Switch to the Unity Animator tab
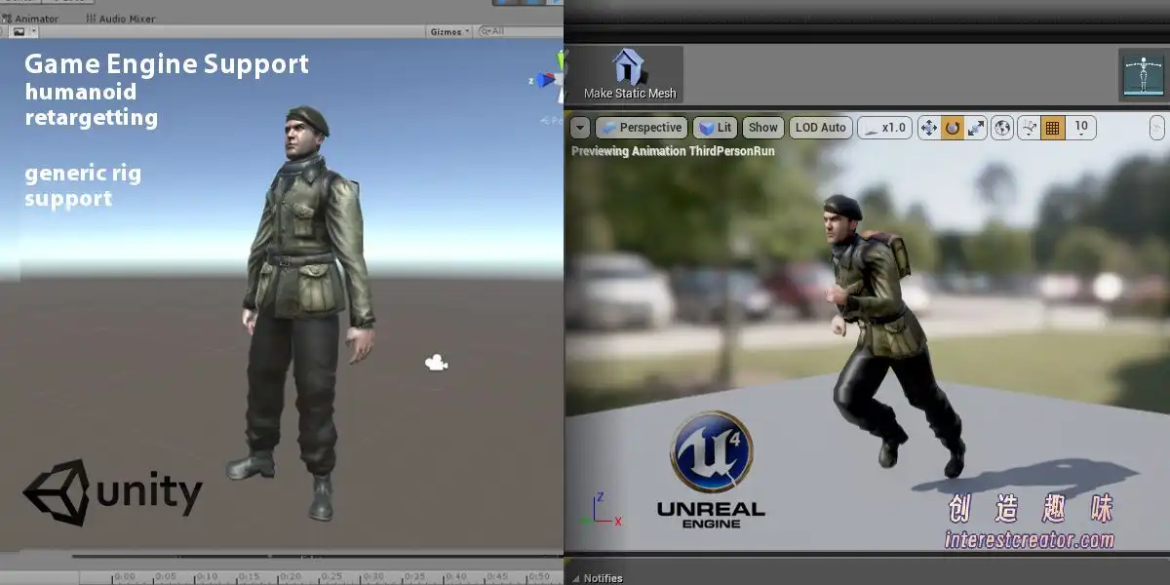The image size is (1170, 585). coord(31,19)
